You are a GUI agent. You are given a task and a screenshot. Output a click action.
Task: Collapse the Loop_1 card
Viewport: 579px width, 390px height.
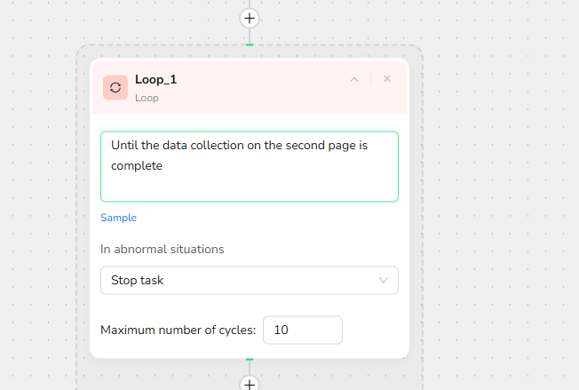354,79
